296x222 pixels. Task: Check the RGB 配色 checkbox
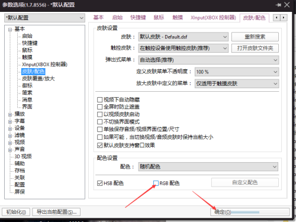click(156, 184)
